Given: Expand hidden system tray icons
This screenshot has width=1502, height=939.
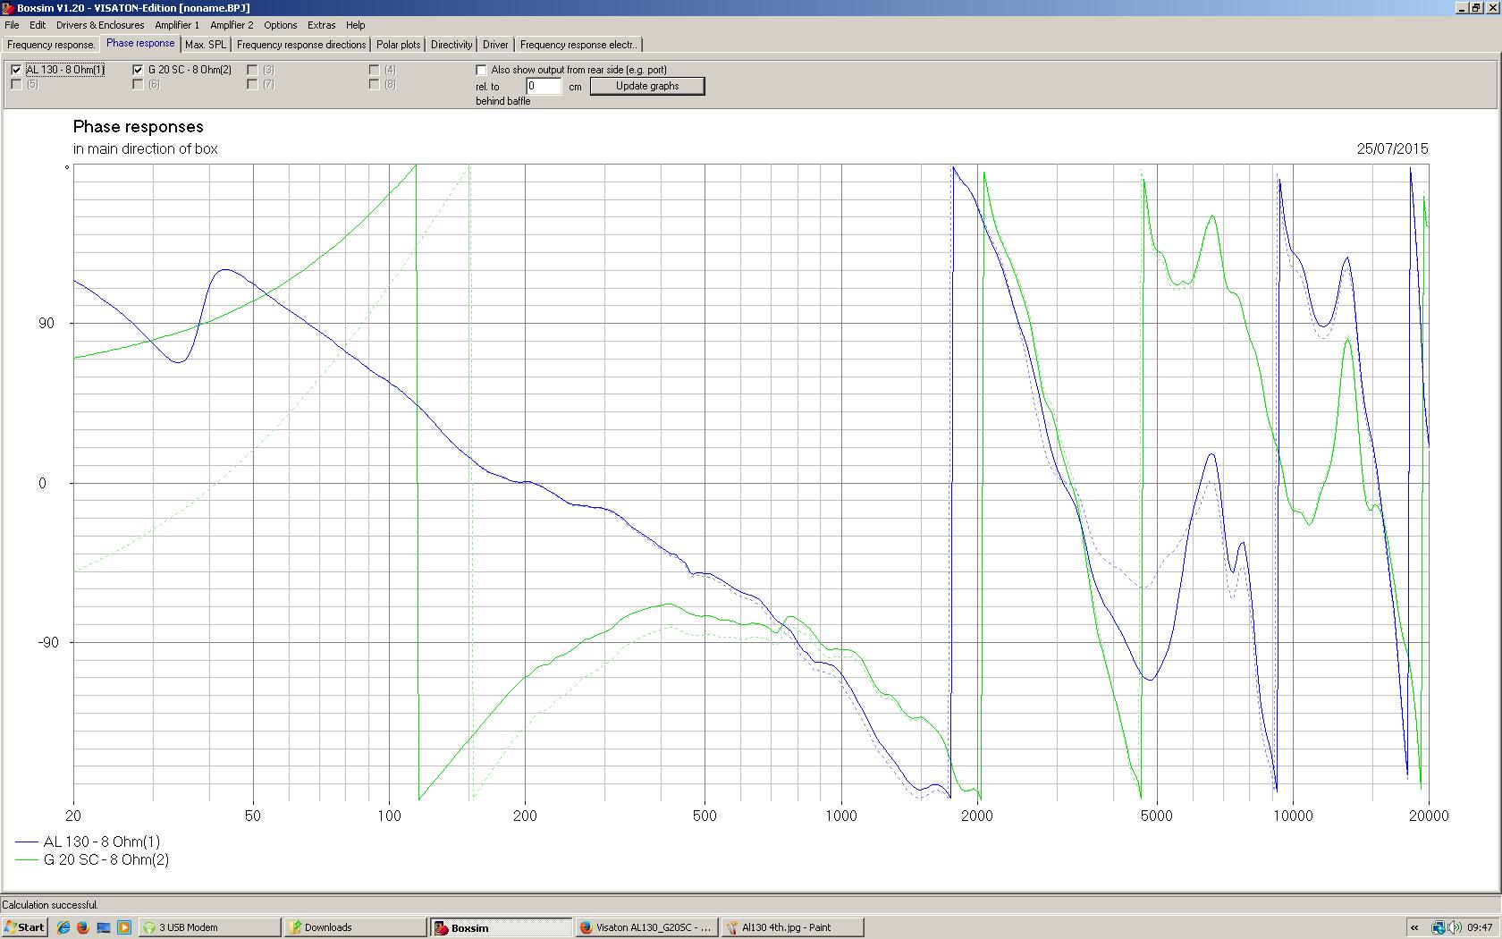Looking at the screenshot, I should point(1414,927).
